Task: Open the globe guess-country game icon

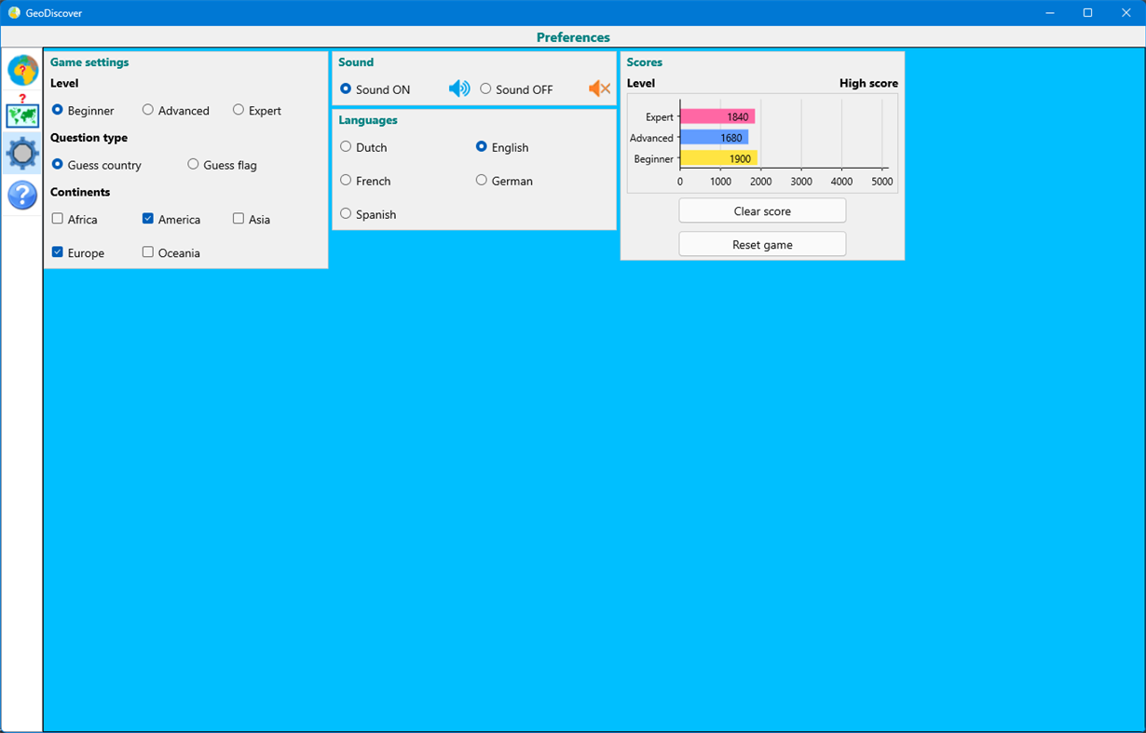Action: pos(21,70)
